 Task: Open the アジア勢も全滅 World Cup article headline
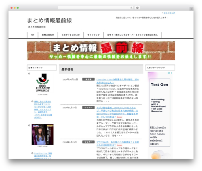117,112
